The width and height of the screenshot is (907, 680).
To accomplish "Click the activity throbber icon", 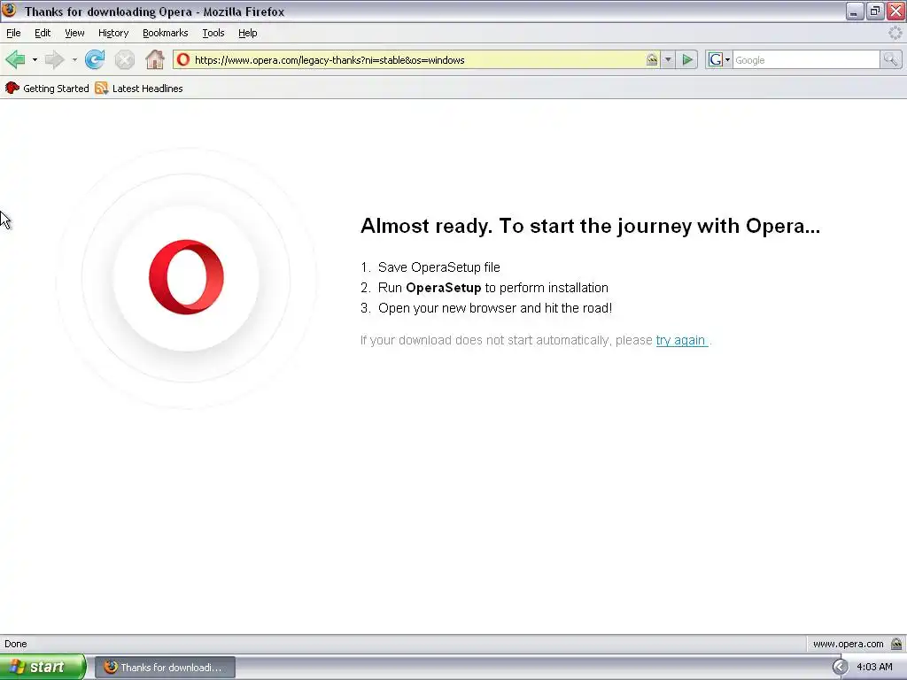I will (x=895, y=33).
